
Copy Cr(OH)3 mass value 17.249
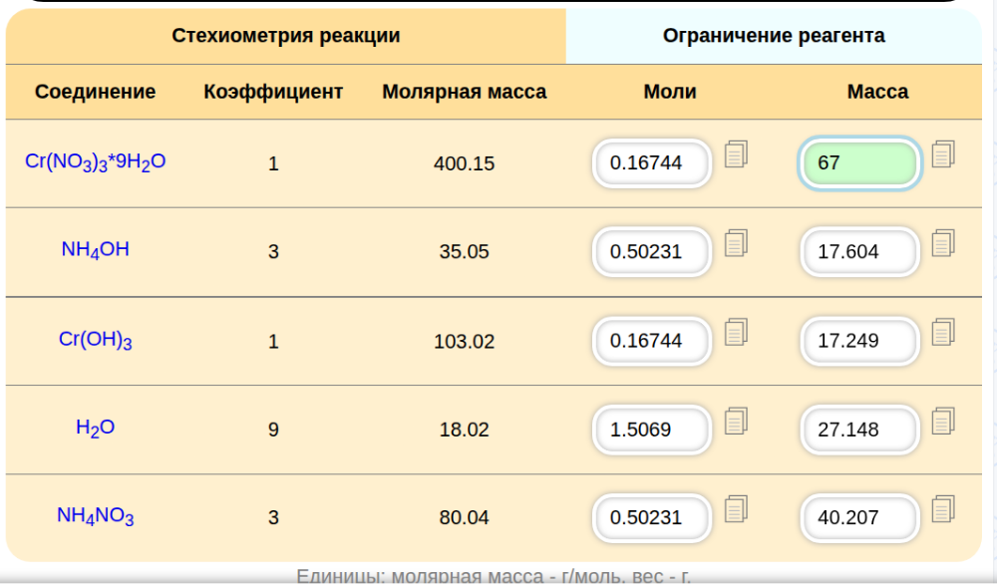pos(943,332)
